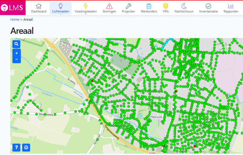The image size is (243, 155).
Task: Click the LMS logo
Action: pos(13,8)
